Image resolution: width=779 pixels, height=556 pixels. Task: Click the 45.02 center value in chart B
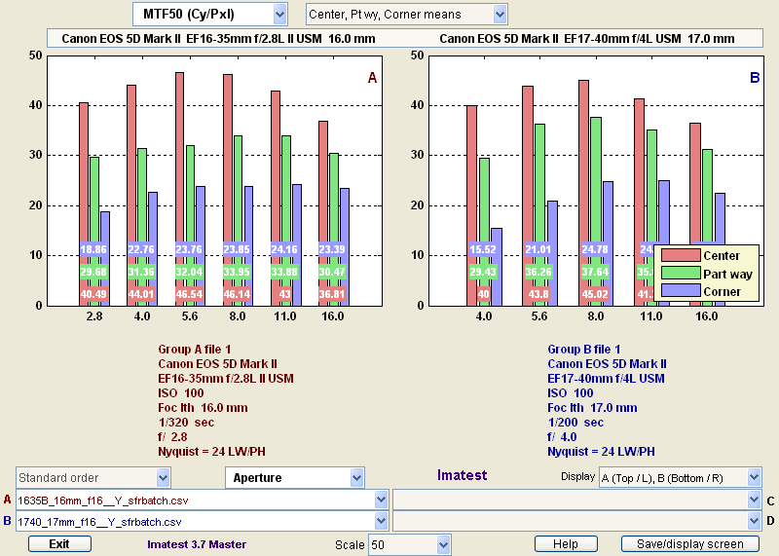(595, 294)
